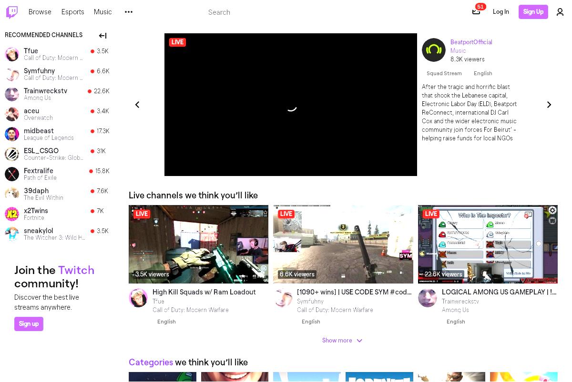572x382 pixels.
Task: Open [1090+ wins] USE CODE SYM title
Action: [x=354, y=292]
